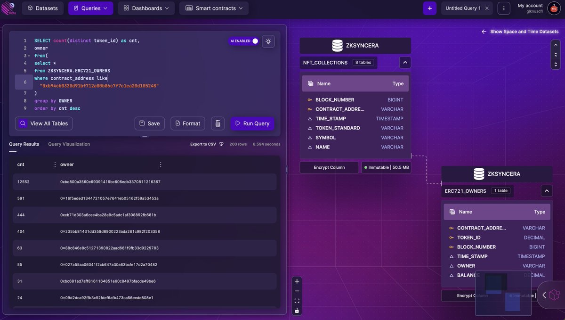This screenshot has width=565, height=320.
Task: Expand the side panel left chevron at bottom-right
Action: click(544, 295)
